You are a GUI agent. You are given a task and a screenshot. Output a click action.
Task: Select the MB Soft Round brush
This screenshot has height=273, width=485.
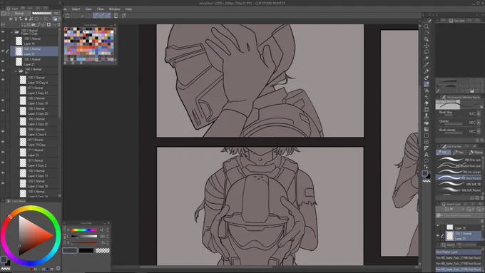[459, 190]
